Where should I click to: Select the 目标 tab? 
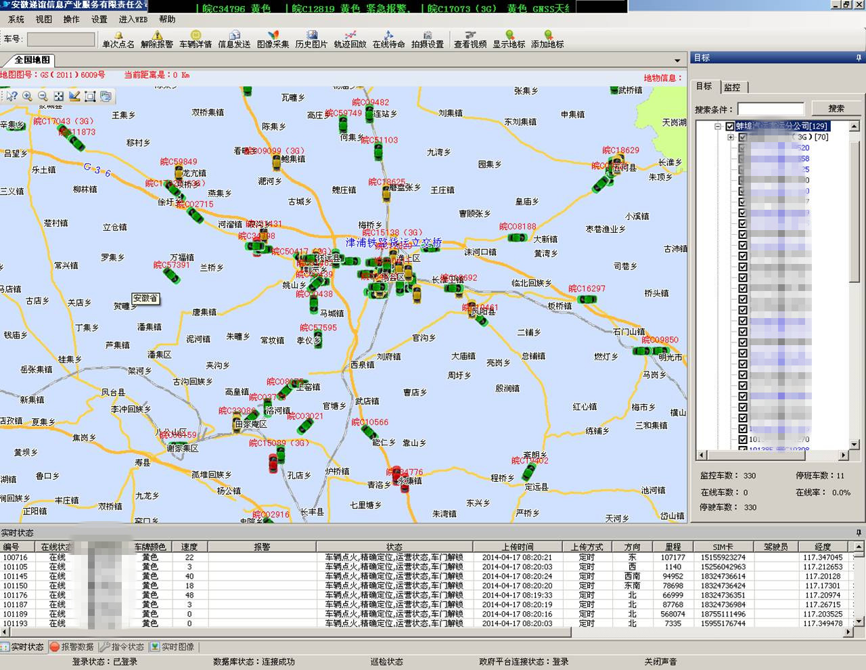704,87
